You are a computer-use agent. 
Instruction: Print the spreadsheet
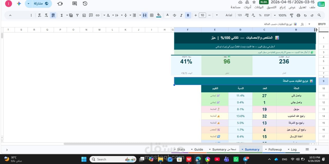point(298,15)
